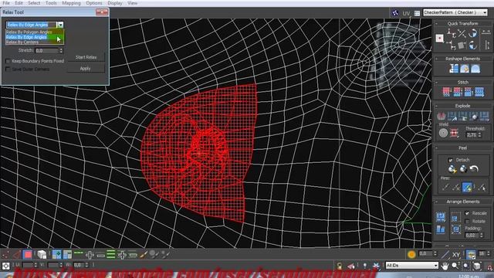Click the Quick Peel icon
The image size is (494, 278).
pyautogui.click(x=452, y=169)
